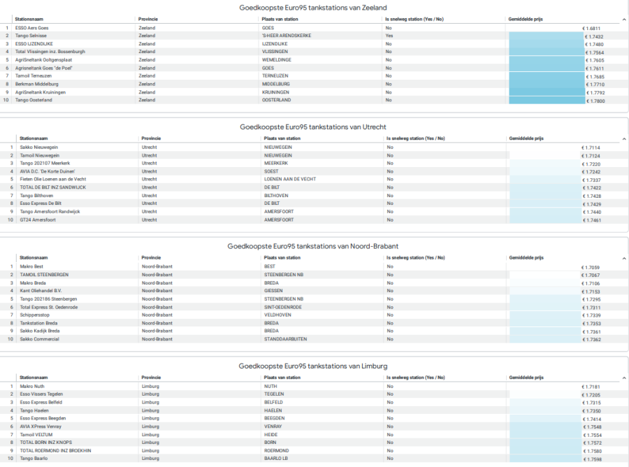The height and width of the screenshot is (467, 629).
Task: Click Is snelweg station header in Utrecht table
Action: point(416,138)
